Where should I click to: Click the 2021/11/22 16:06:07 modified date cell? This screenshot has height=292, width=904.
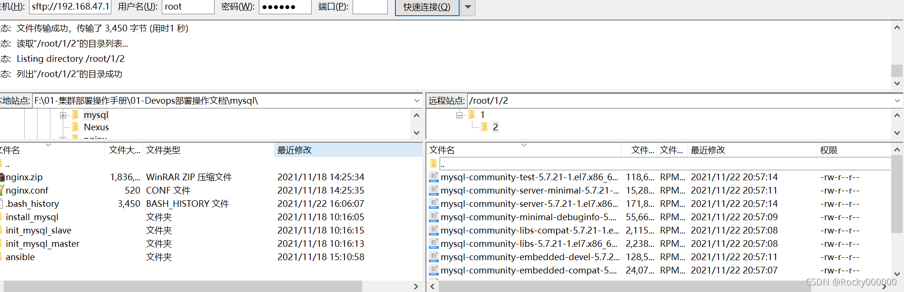[x=321, y=204]
